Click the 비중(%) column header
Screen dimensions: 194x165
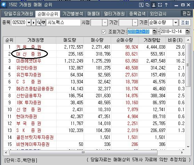click(176, 40)
